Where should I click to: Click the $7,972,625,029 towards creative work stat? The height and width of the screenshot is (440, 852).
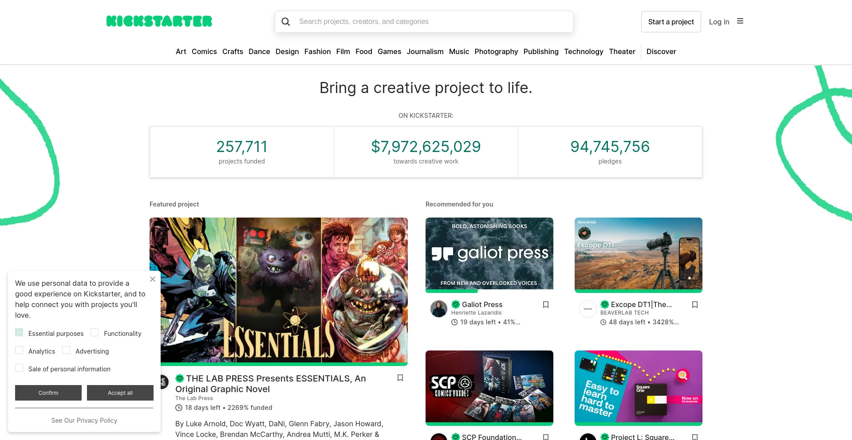pos(426,152)
